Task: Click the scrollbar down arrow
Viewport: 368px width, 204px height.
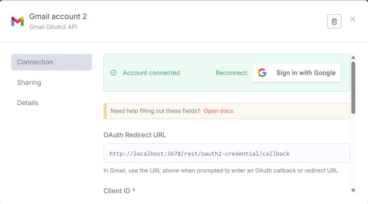Action: (x=353, y=190)
